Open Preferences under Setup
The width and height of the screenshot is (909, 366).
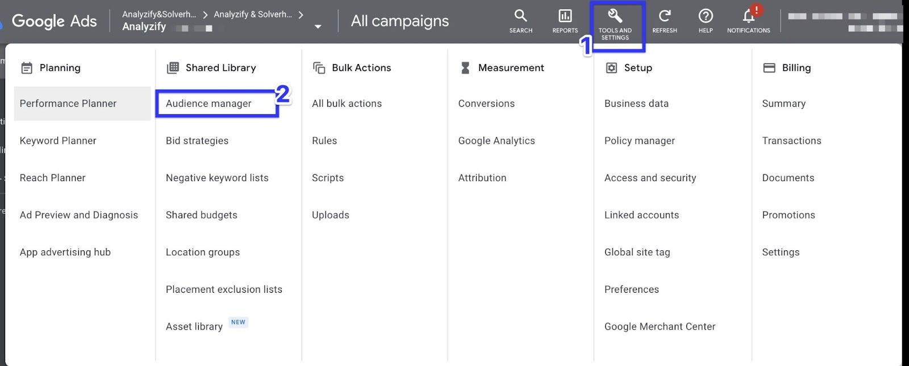click(632, 289)
